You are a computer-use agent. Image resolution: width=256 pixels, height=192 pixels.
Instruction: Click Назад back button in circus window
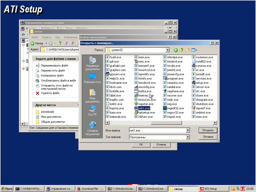[37, 43]
